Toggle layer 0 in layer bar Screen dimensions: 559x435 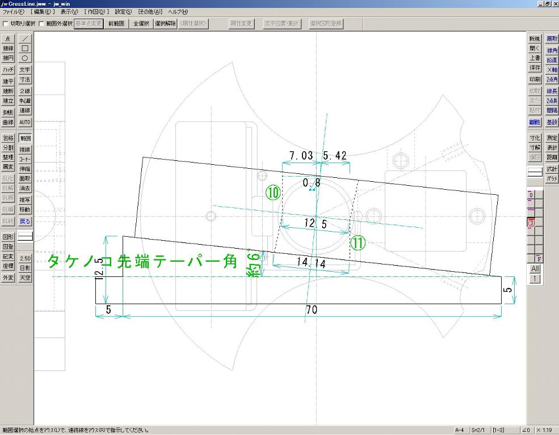pyautogui.click(x=531, y=194)
